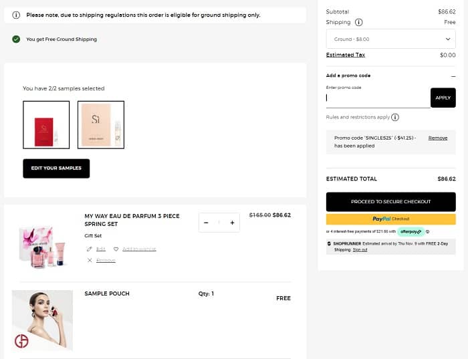
Task: Click the Rules and restrictions info icon
Action: coord(395,118)
